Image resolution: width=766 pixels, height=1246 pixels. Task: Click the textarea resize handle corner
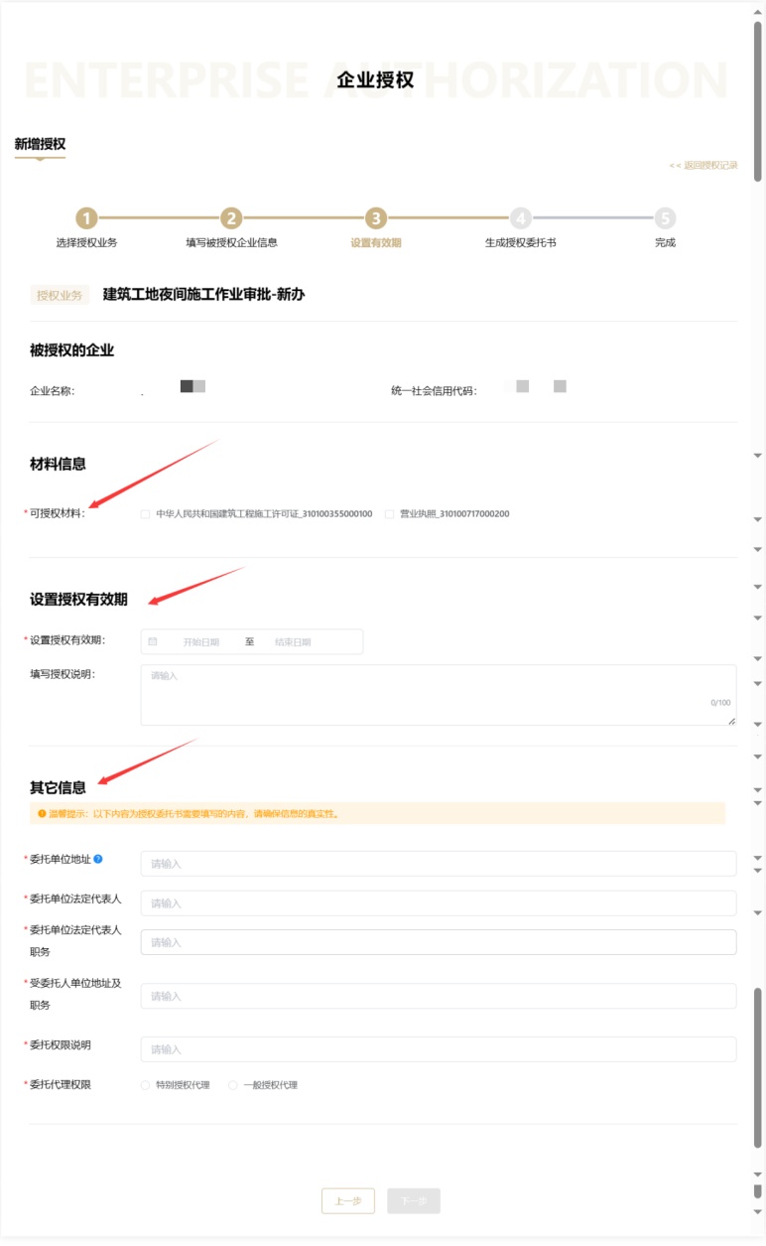731,721
